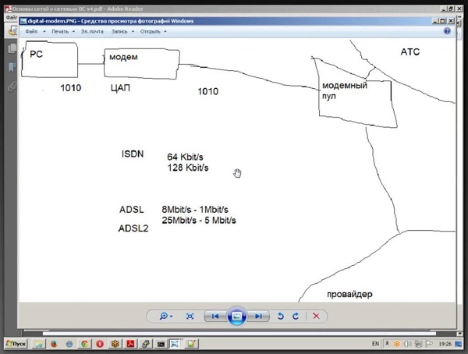Open the help question mark icon
Screen dimensions: 468x354
tap(446, 31)
